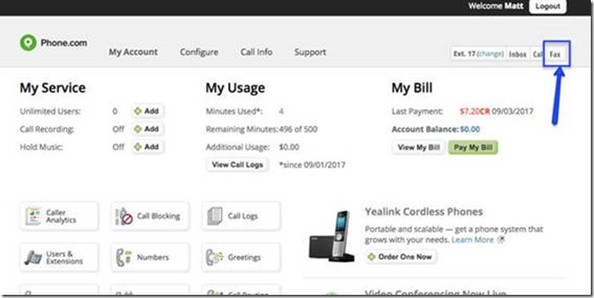Open the Support menu
This screenshot has width=594, height=298.
coord(311,52)
